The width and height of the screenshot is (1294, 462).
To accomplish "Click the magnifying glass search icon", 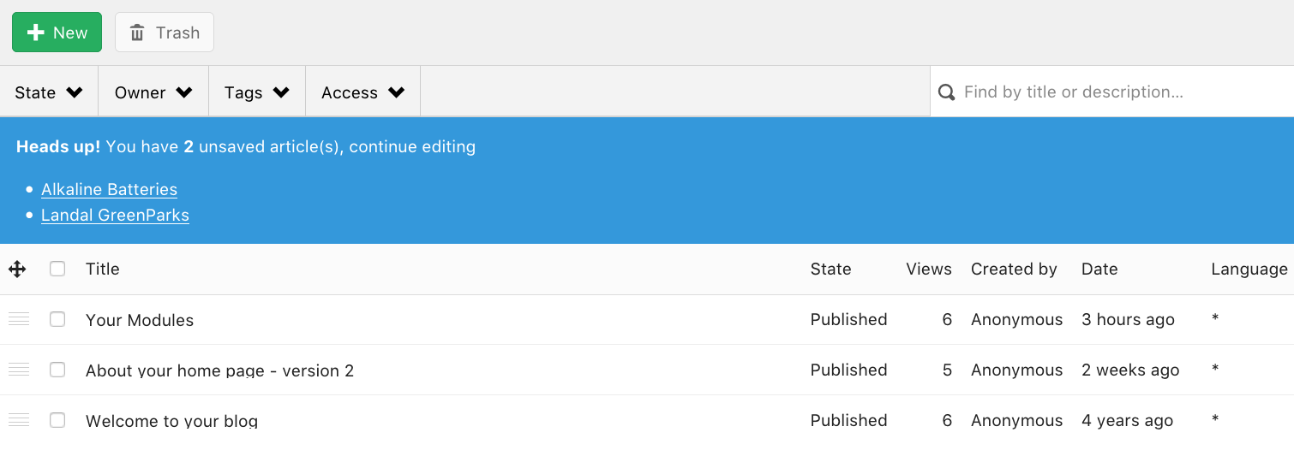I will [x=946, y=92].
